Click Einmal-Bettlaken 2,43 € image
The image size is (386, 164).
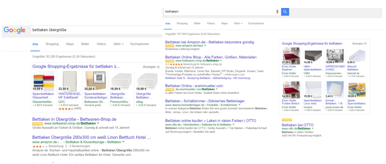[335, 89]
